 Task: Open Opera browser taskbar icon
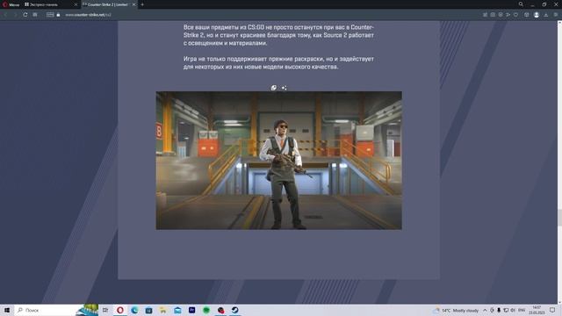120,310
